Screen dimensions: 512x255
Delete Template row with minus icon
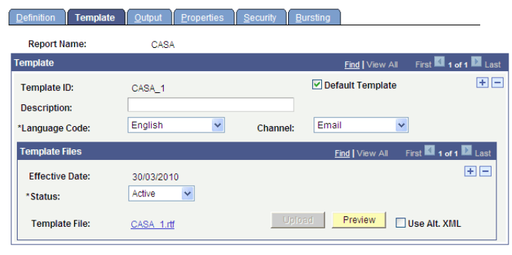coord(498,83)
